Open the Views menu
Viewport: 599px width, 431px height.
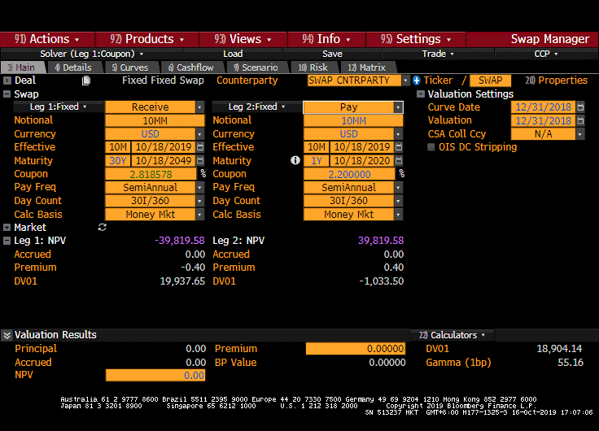coord(243,39)
